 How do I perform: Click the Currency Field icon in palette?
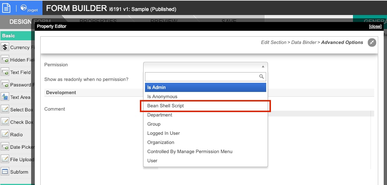point(5,47)
